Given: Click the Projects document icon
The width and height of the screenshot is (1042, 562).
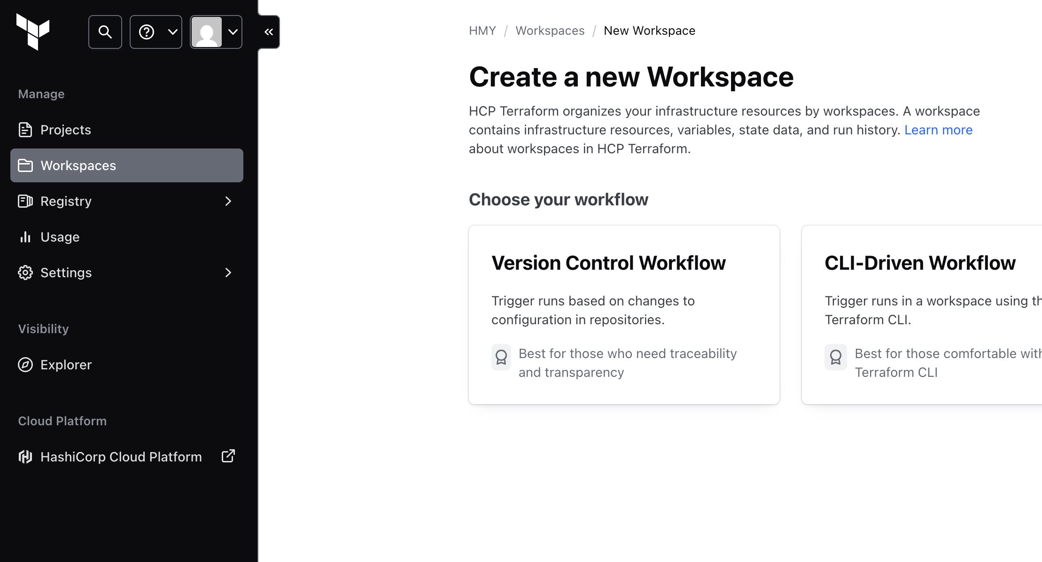Looking at the screenshot, I should click(25, 130).
